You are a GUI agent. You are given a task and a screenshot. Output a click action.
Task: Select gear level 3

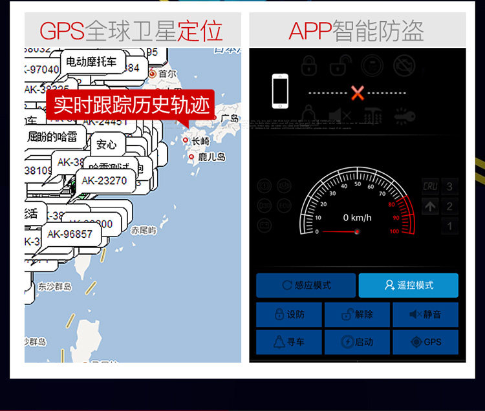pos(449,186)
